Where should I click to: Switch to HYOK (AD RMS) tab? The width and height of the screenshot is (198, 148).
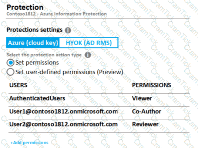coord(89,43)
